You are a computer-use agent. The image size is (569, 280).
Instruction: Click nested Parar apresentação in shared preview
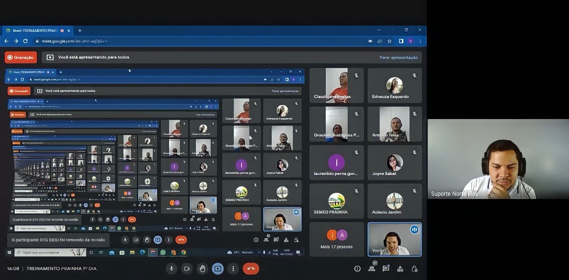tap(285, 91)
